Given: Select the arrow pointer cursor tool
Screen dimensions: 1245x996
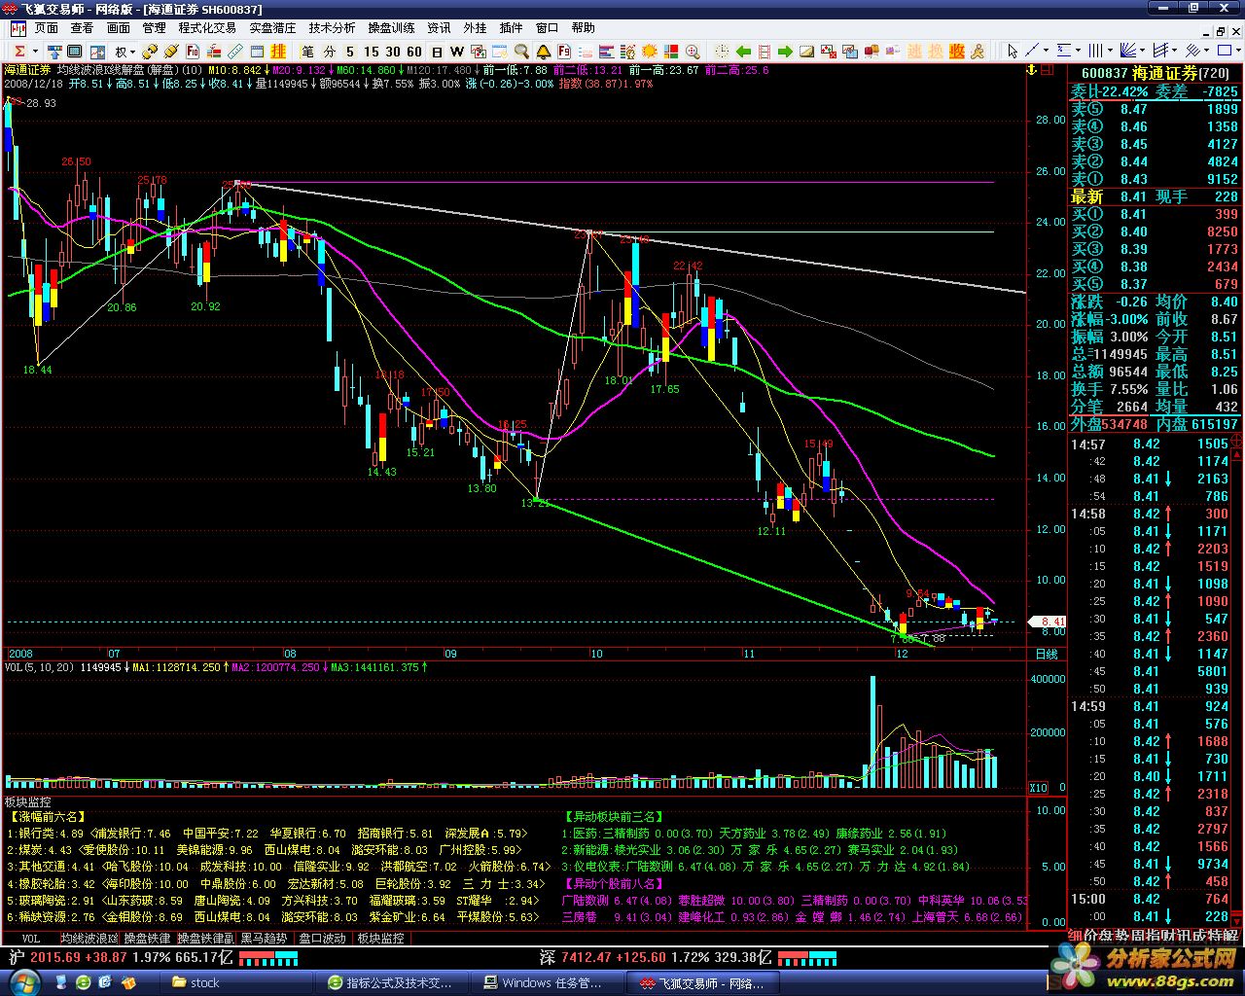Looking at the screenshot, I should 1012,52.
